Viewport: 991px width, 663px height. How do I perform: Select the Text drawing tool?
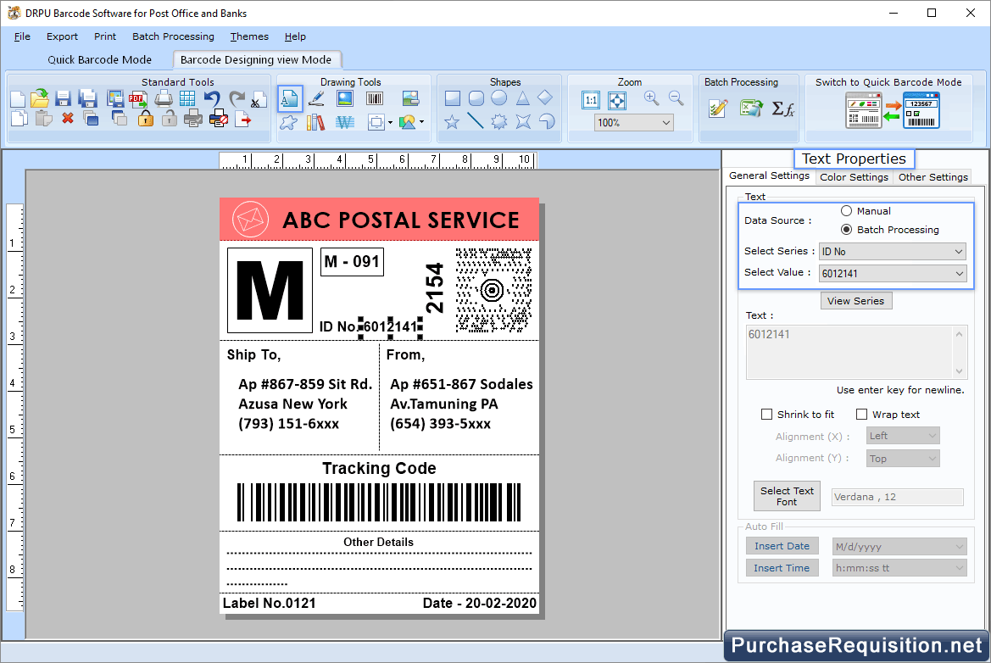[289, 98]
